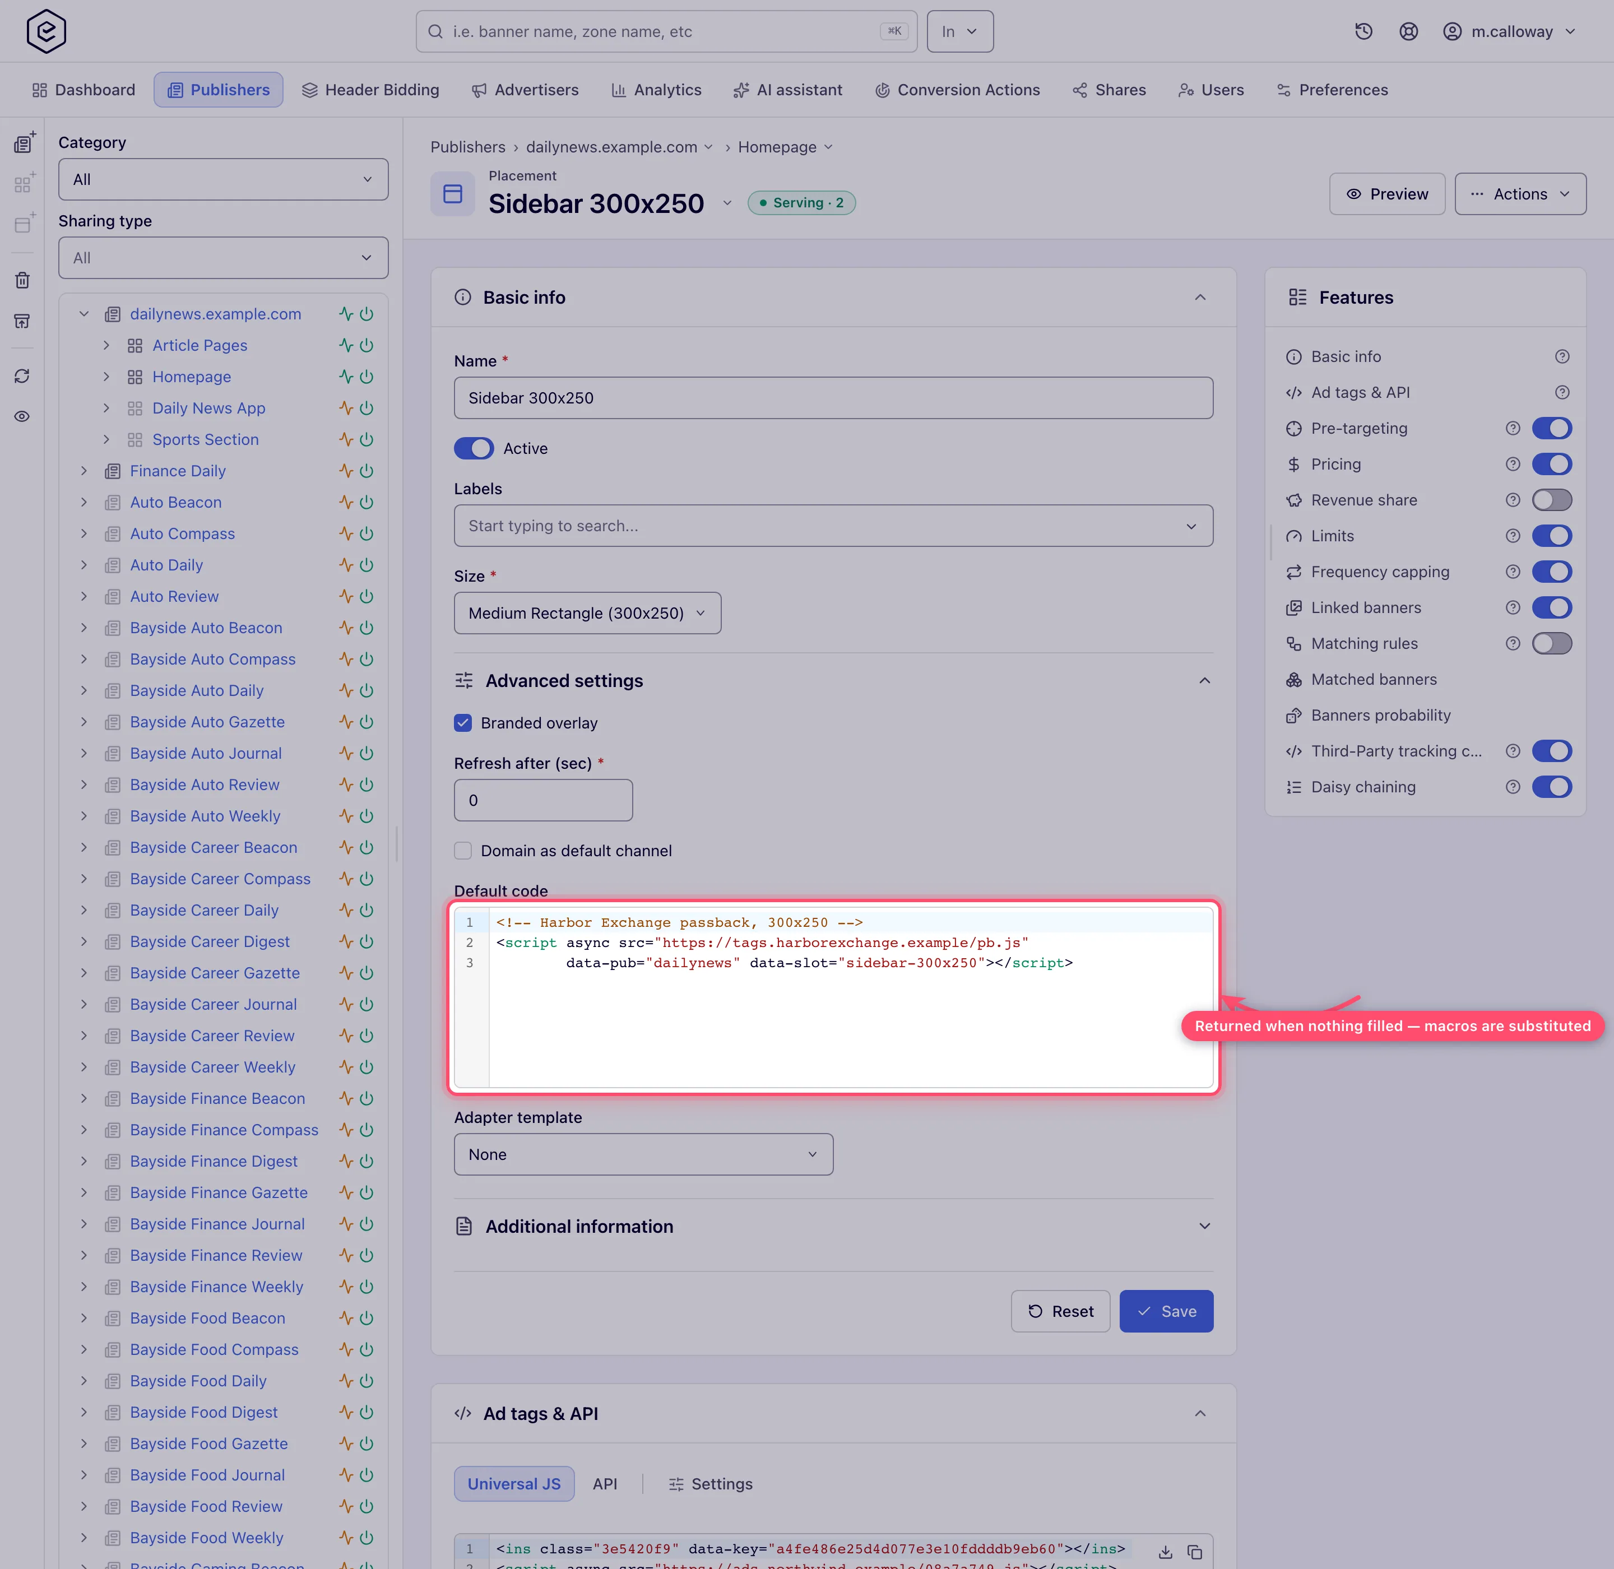1614x1569 pixels.
Task: Disable the Frequency capping toggle
Action: tap(1551, 572)
